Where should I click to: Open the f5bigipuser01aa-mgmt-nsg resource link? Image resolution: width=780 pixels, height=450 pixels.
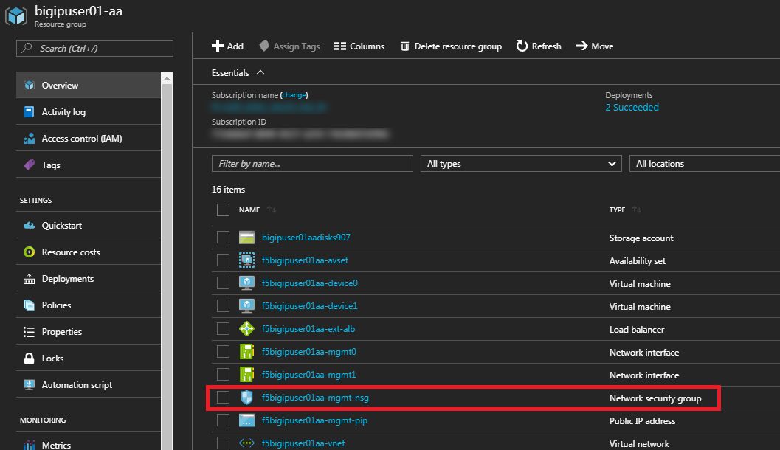(x=315, y=398)
